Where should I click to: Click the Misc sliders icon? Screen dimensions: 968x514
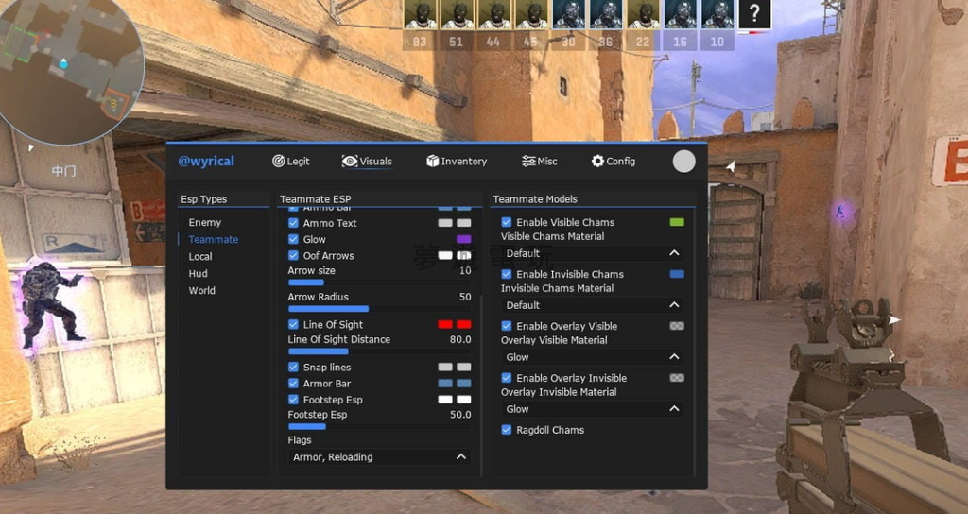pyautogui.click(x=528, y=161)
